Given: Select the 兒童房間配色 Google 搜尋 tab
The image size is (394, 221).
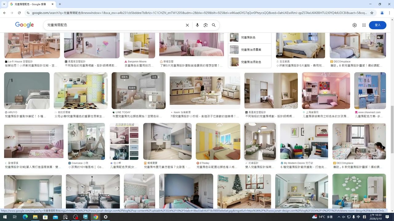Looking at the screenshot, I should click(31, 4).
